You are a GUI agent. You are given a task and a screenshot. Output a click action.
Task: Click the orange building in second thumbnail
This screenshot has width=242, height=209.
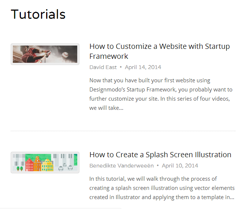tap(37, 164)
